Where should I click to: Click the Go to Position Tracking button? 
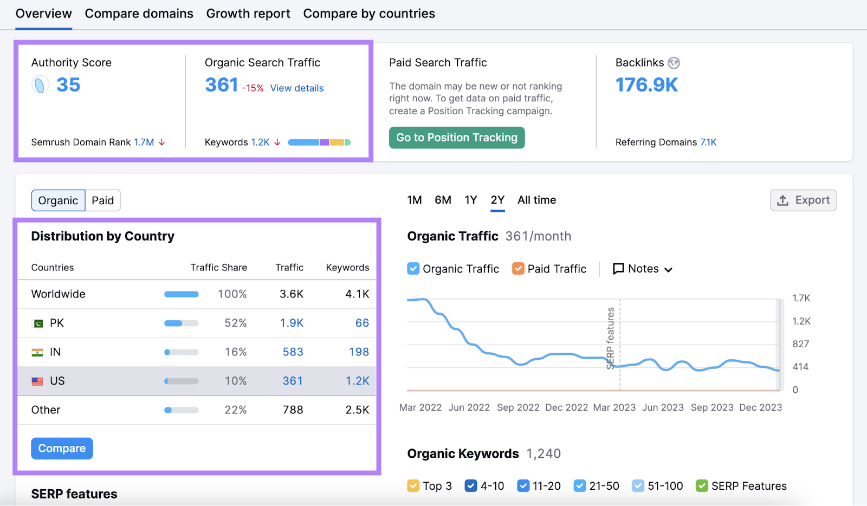456,138
